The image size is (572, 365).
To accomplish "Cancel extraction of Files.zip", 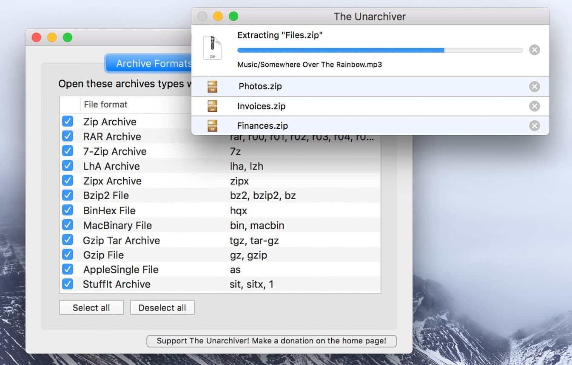I will coord(534,50).
